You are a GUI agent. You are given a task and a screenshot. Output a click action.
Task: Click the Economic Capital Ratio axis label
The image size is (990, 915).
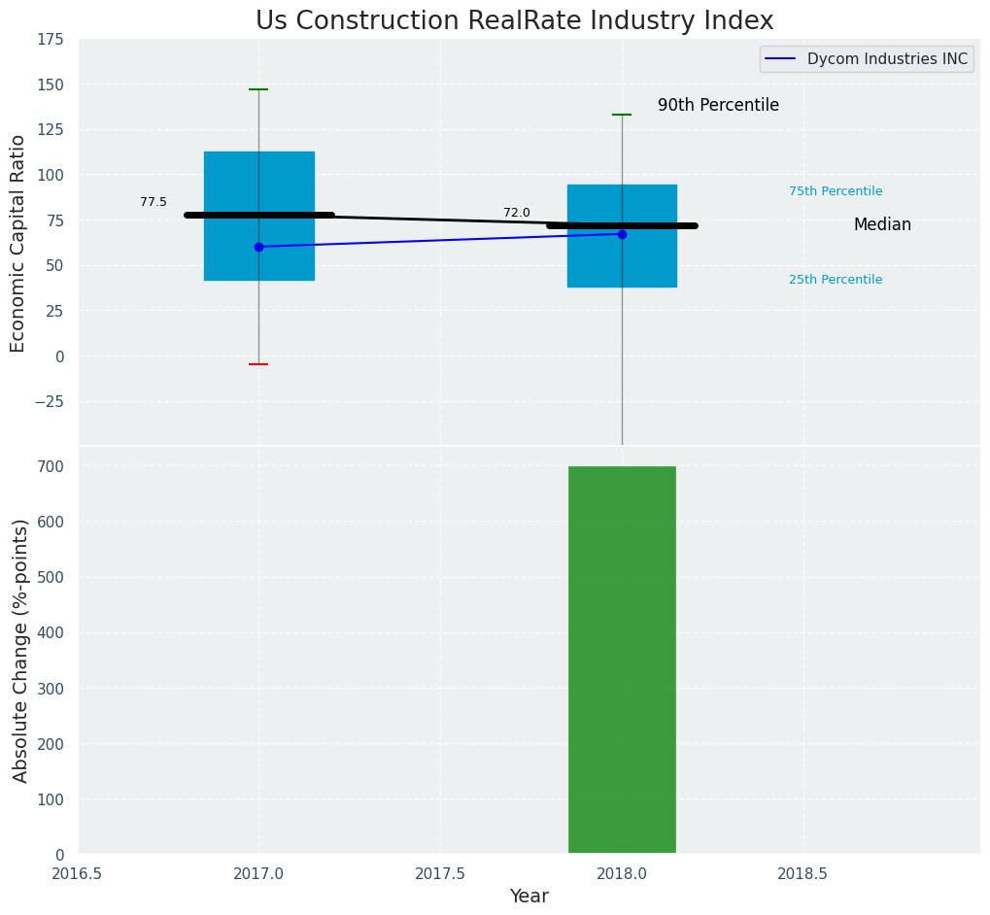click(x=18, y=243)
